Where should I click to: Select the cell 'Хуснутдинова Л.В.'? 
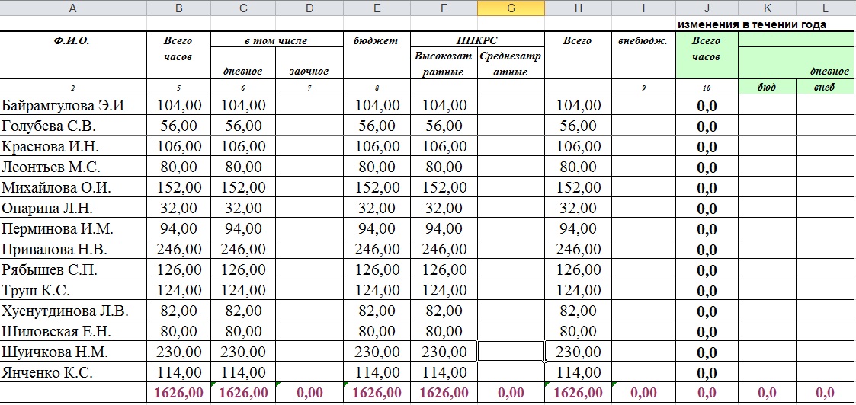(73, 311)
